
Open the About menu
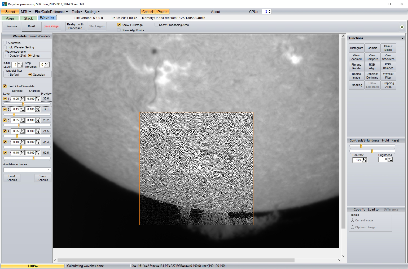(x=215, y=12)
